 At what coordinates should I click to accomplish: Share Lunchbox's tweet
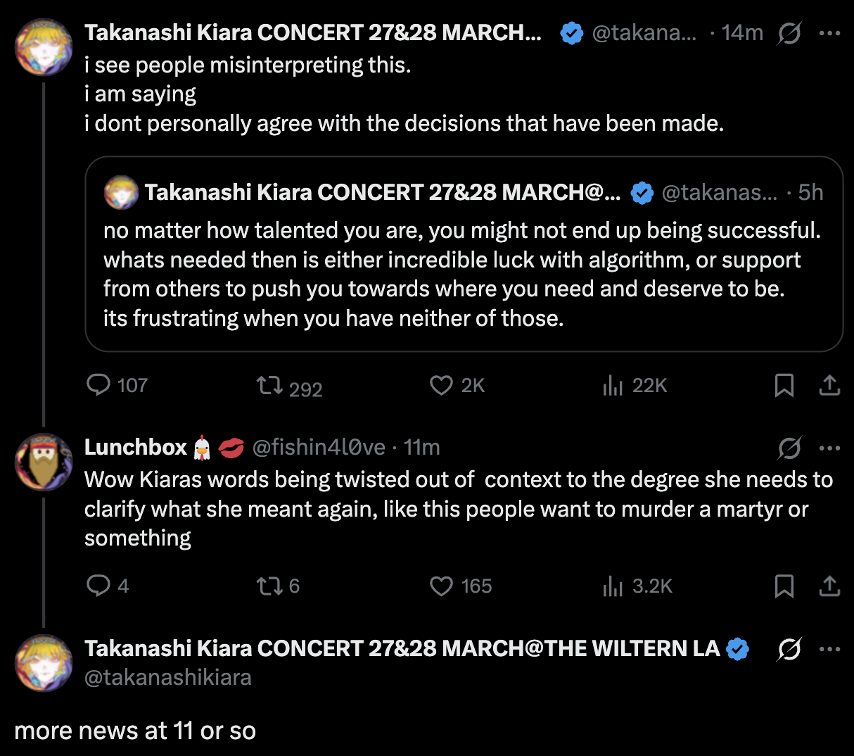830,586
